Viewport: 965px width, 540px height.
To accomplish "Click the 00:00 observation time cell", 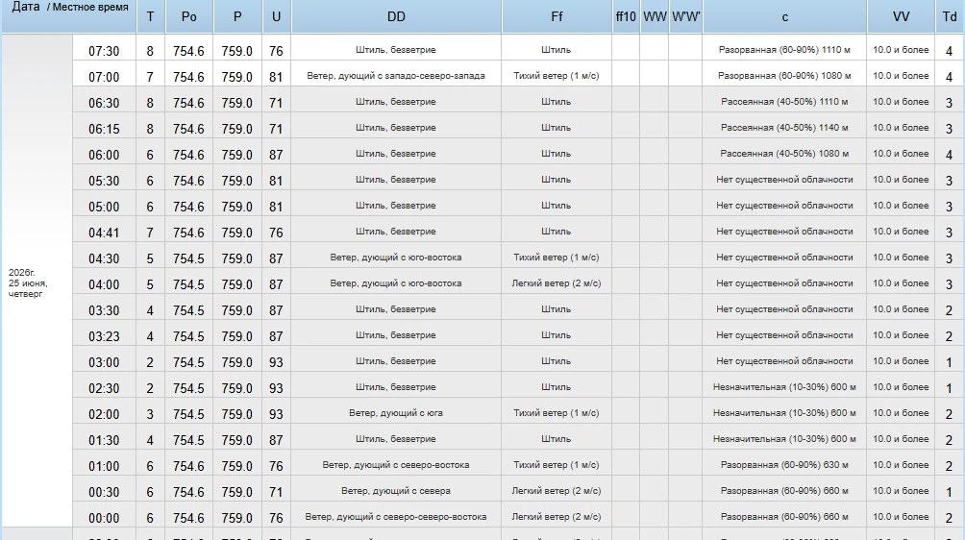I will (x=104, y=518).
